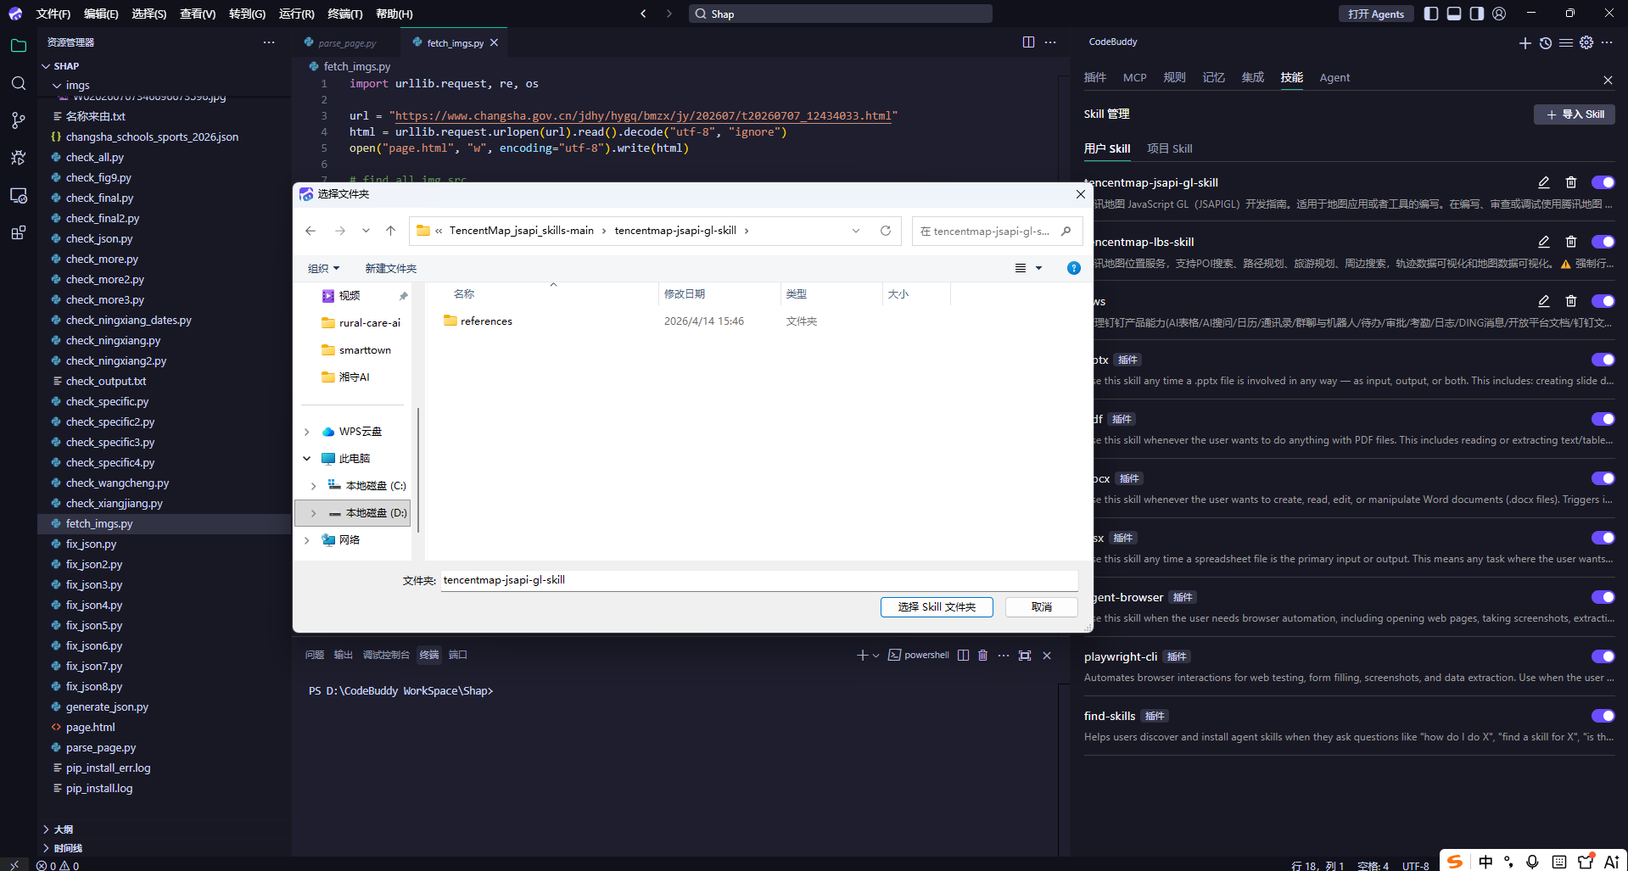Toggle the find-skills skill switch

tap(1603, 716)
